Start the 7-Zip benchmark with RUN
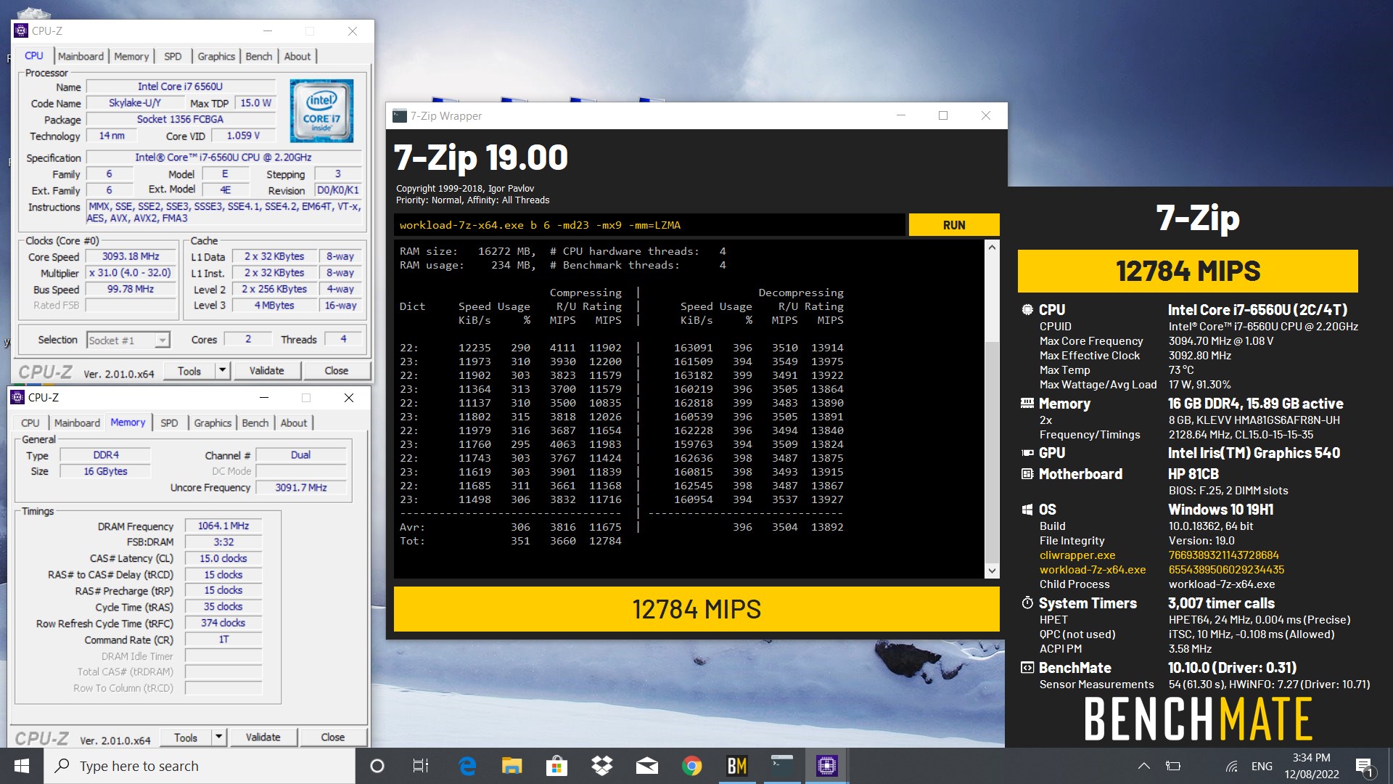Viewport: 1393px width, 784px height. 954,225
